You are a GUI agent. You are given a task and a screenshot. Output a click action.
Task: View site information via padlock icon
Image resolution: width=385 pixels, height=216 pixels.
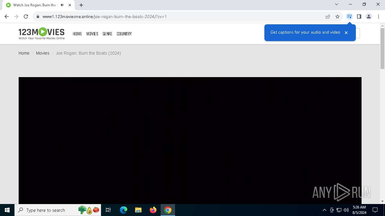tap(38, 16)
